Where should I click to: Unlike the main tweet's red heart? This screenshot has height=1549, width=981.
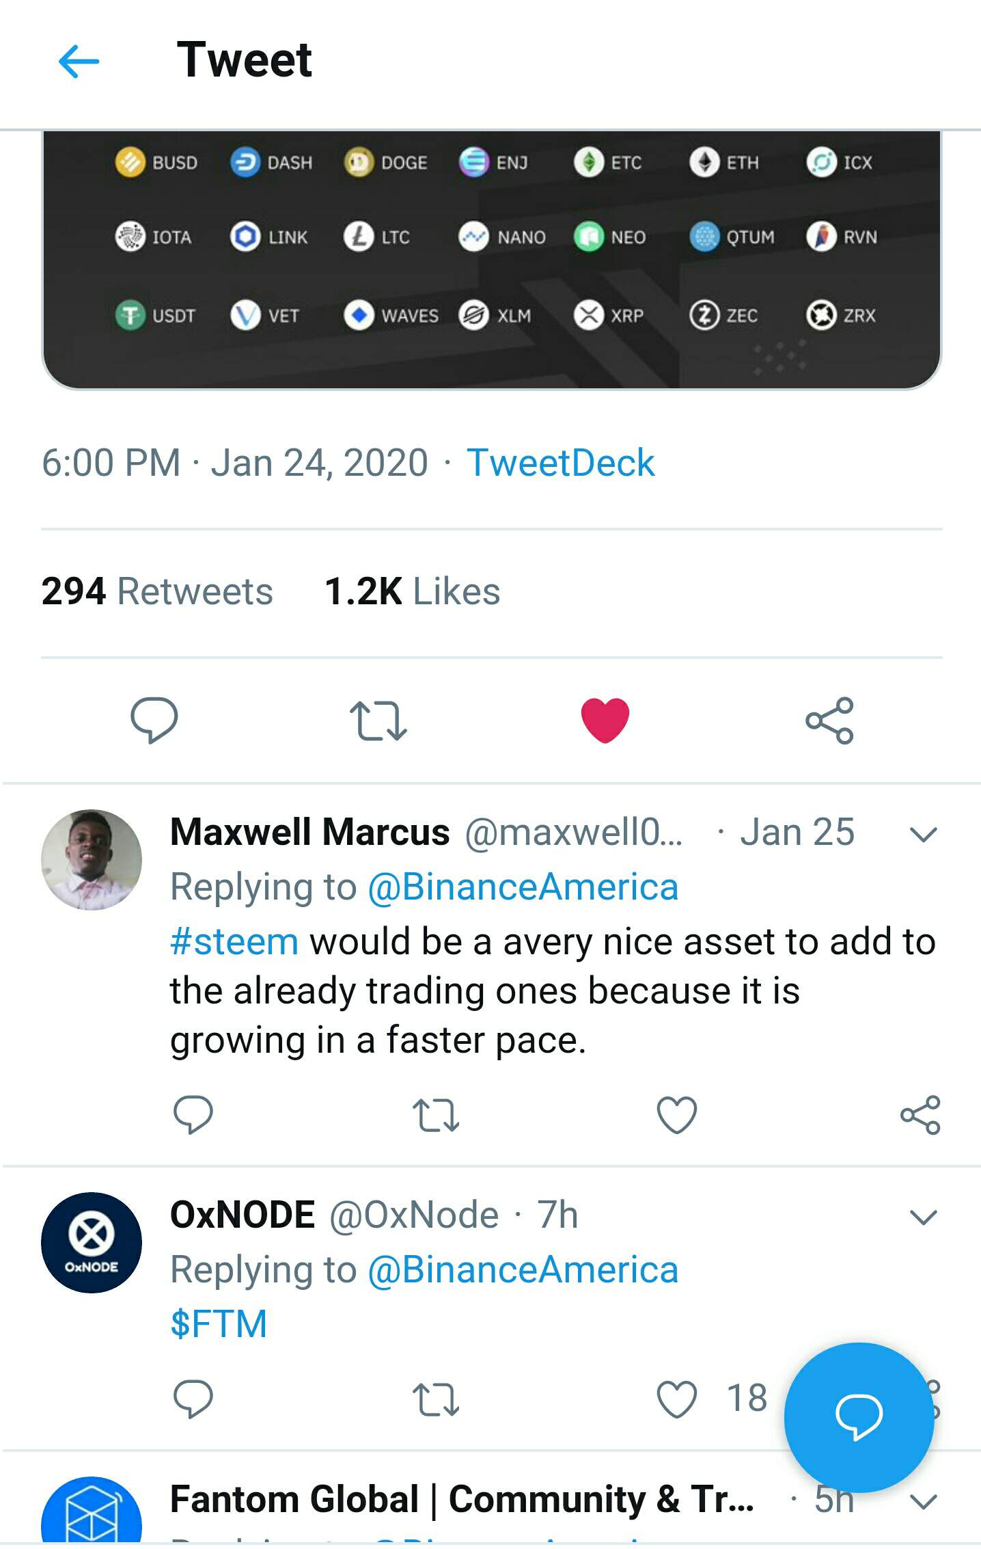click(605, 720)
